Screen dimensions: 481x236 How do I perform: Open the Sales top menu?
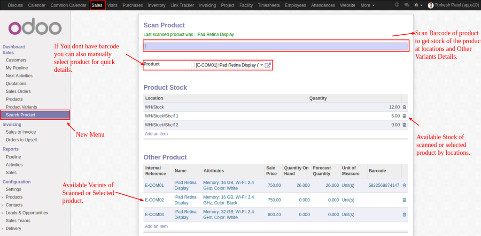point(97,5)
